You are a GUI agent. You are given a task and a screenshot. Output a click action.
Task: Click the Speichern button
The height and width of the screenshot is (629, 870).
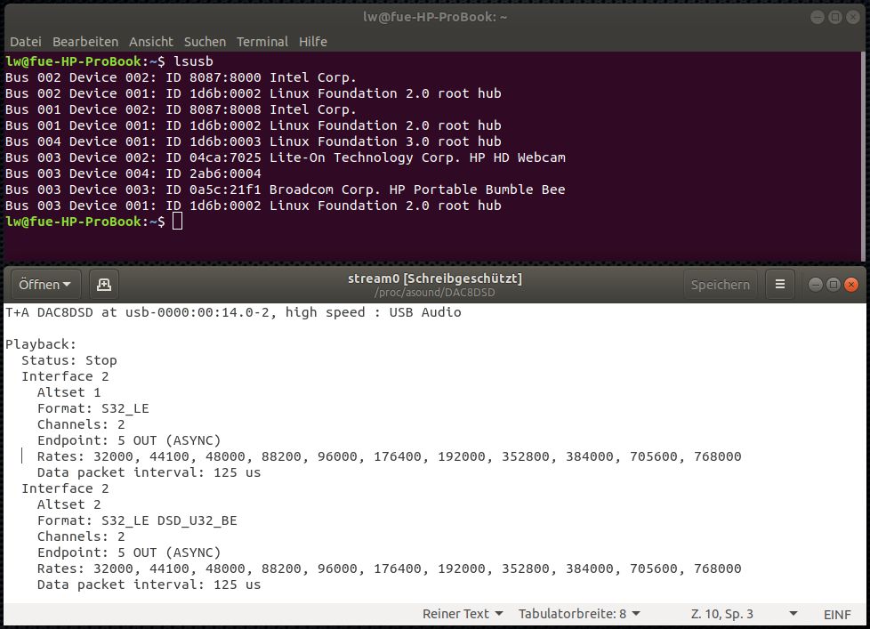pyautogui.click(x=721, y=285)
